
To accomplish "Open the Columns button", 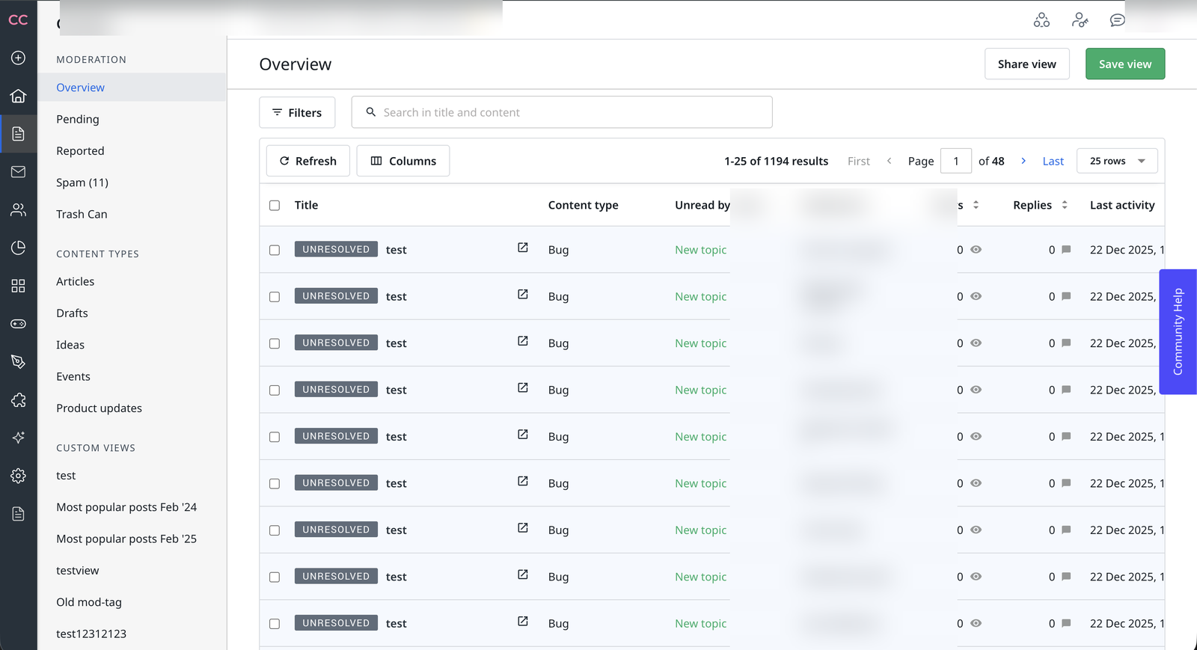I will click(403, 161).
